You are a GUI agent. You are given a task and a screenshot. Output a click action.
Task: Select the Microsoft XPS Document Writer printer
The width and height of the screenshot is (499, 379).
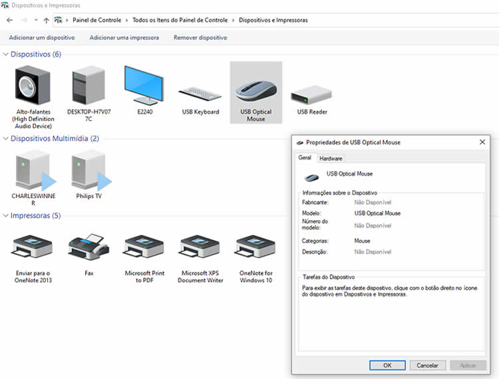coord(200,247)
